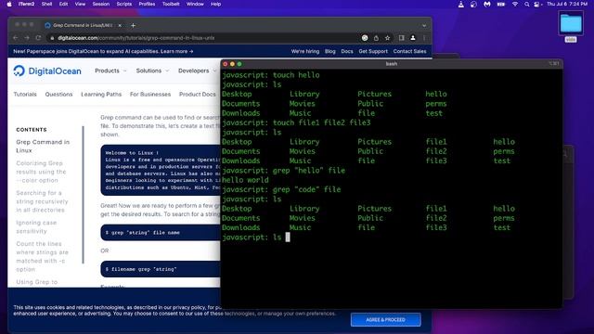Open the Help menu
This screenshot has height=334, width=594.
[x=215, y=4]
